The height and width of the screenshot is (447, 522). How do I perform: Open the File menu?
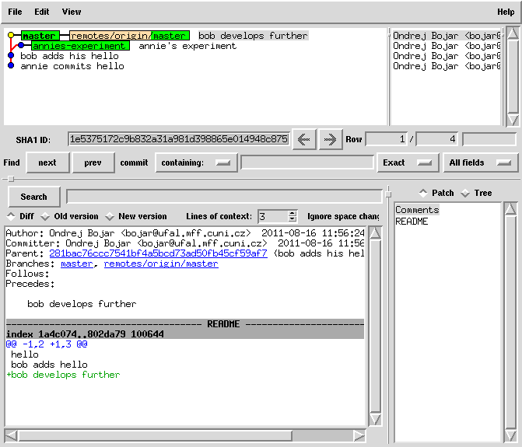click(x=15, y=12)
